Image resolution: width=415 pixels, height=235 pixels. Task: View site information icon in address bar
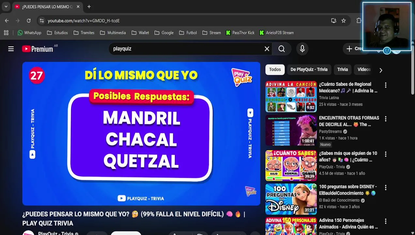[x=41, y=21]
